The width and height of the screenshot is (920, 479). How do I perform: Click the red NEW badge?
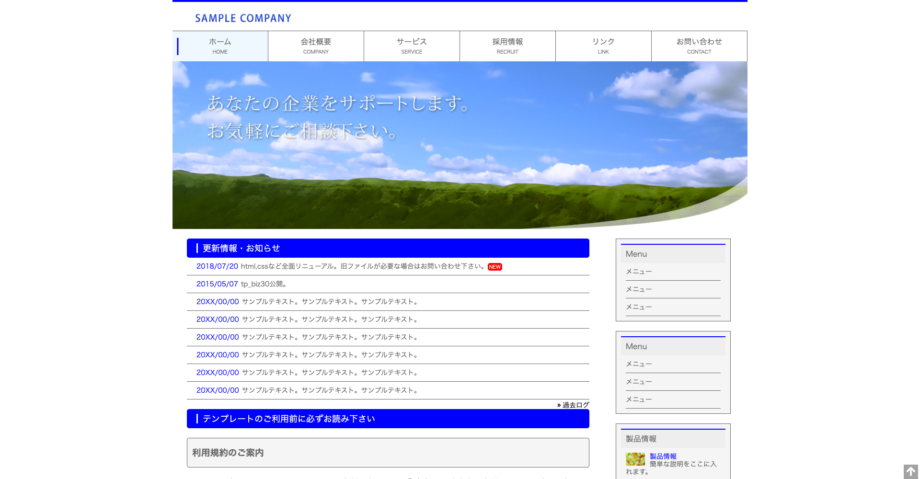(494, 267)
